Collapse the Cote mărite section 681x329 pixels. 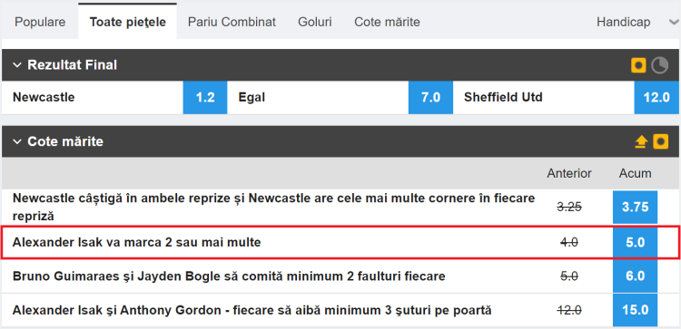point(17,141)
